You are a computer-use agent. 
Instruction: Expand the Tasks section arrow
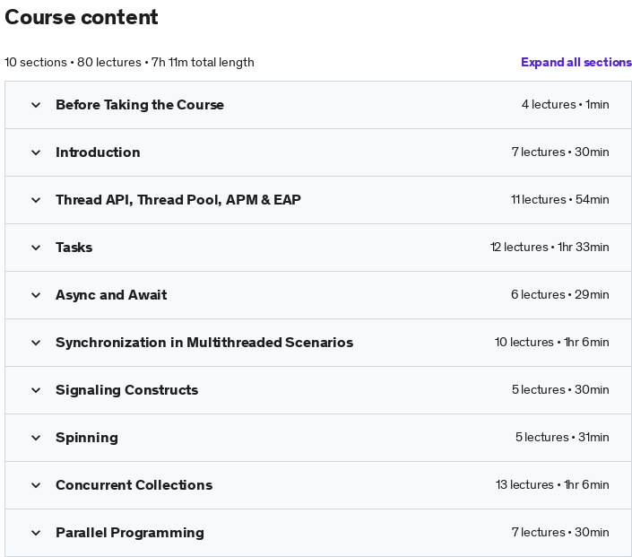click(36, 248)
